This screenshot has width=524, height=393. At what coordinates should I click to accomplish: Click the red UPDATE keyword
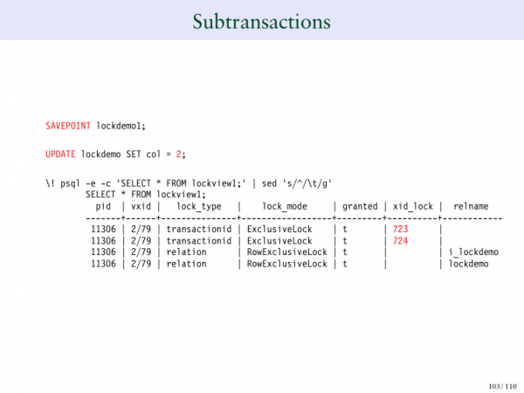(60, 154)
